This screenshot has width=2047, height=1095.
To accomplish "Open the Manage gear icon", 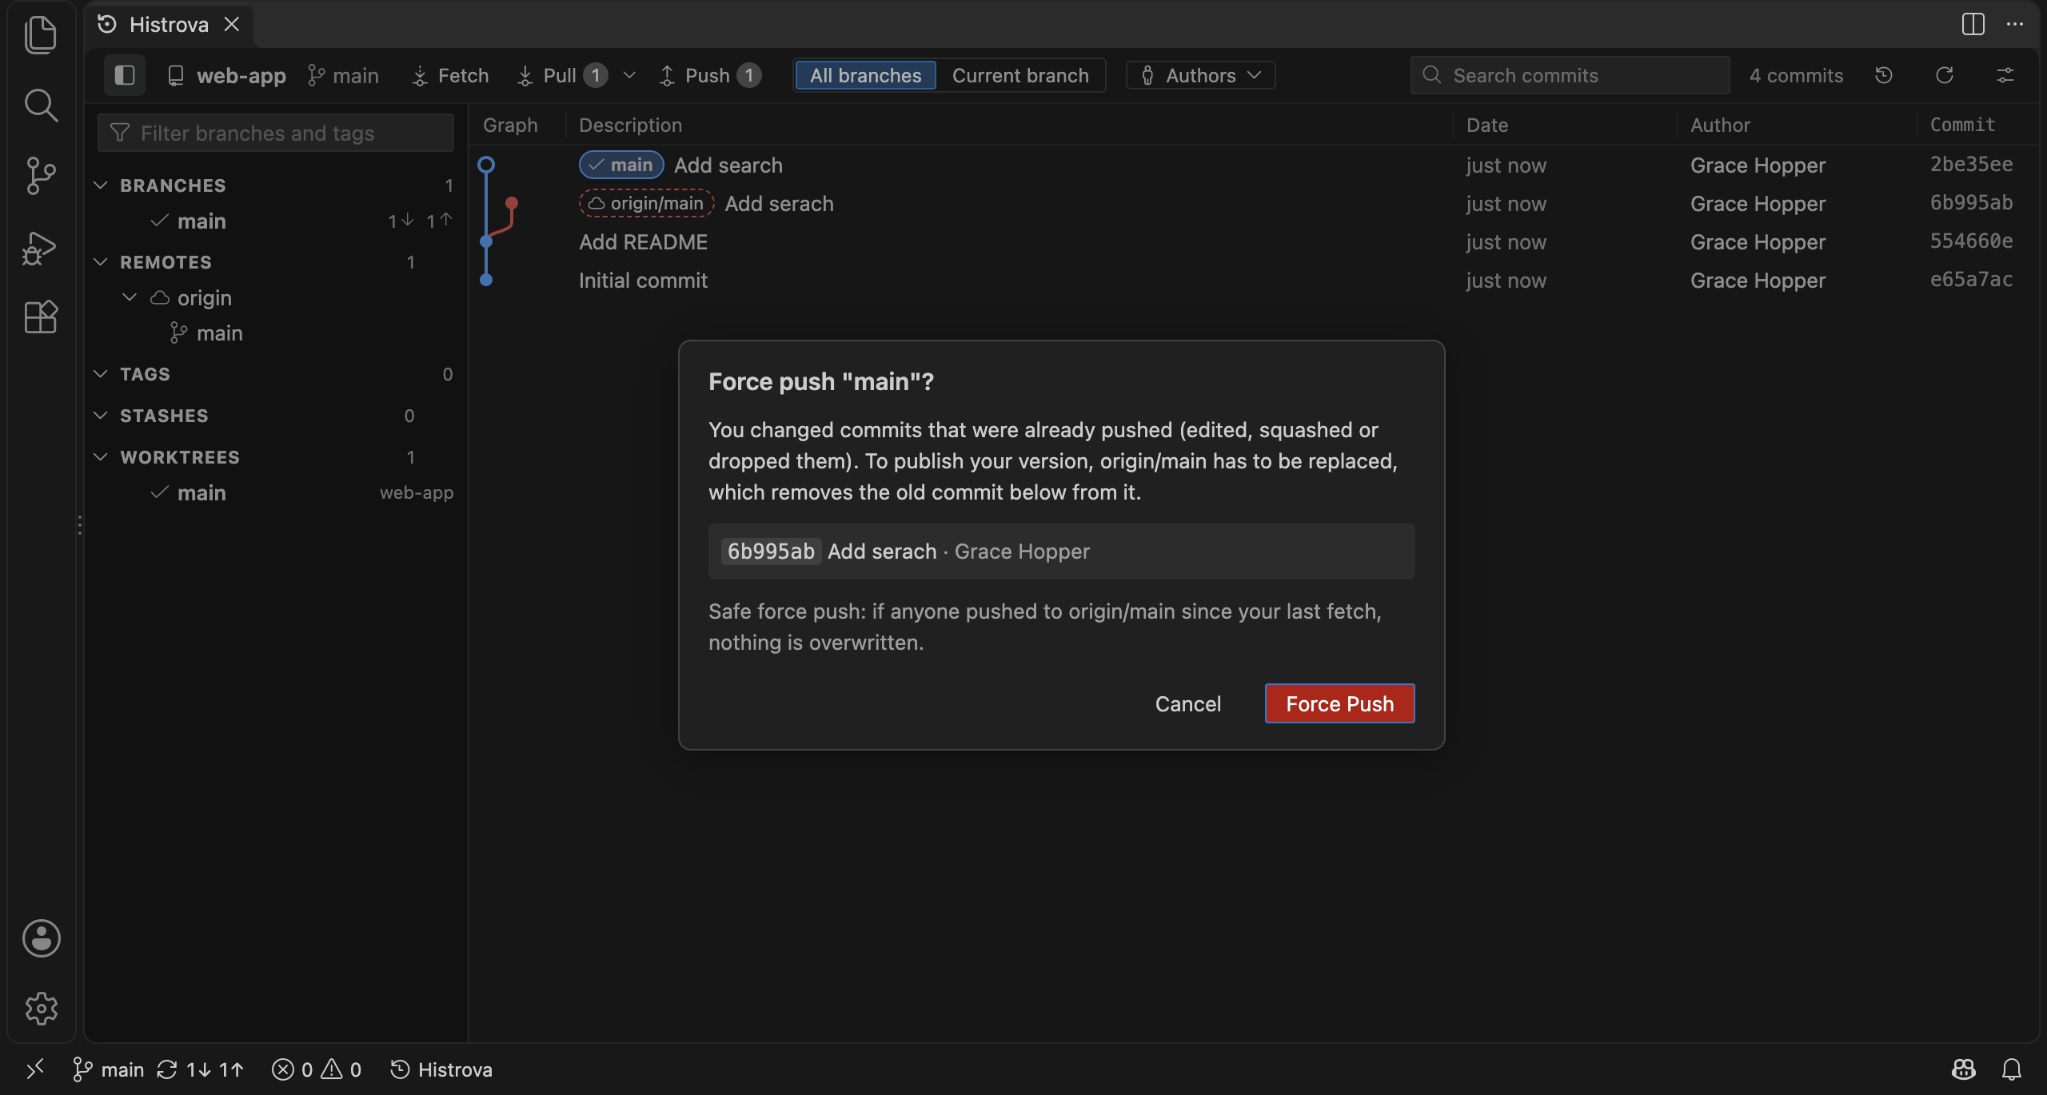I will 41,1009.
